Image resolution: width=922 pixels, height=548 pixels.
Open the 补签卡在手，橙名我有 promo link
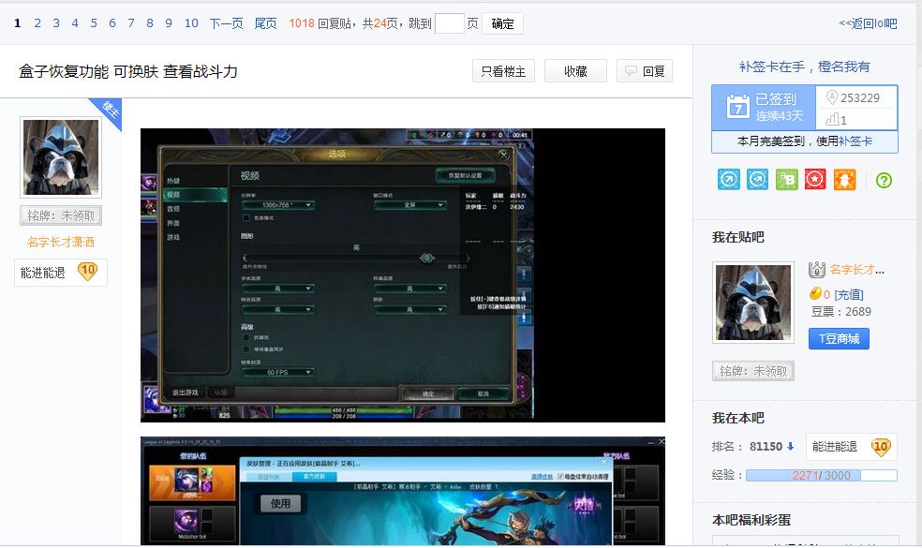(804, 67)
